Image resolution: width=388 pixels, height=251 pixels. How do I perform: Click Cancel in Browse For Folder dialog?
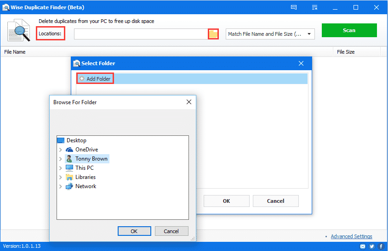(x=171, y=231)
